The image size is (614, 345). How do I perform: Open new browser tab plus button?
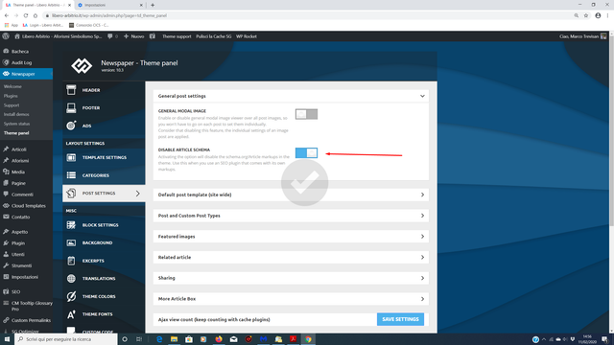pyautogui.click(x=153, y=5)
